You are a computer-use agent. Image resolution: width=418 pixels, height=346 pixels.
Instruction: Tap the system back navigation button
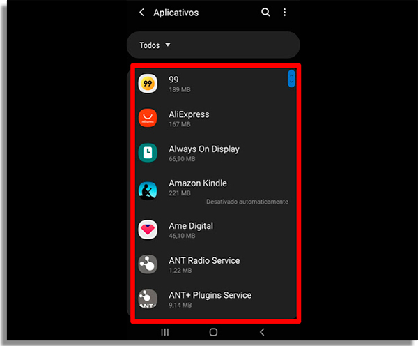point(262,332)
